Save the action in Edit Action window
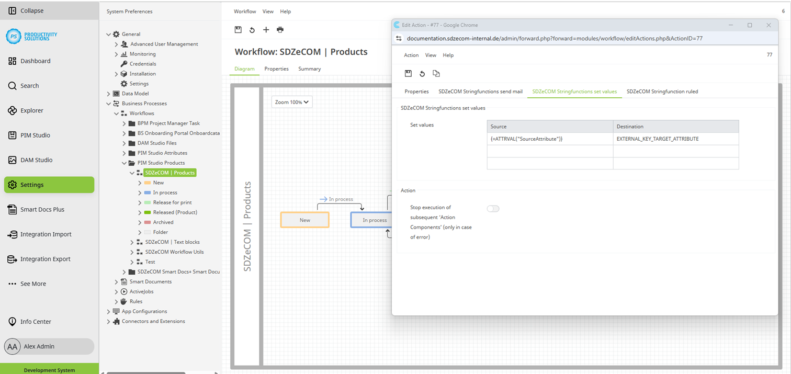Image resolution: width=791 pixels, height=374 pixels. pos(408,74)
